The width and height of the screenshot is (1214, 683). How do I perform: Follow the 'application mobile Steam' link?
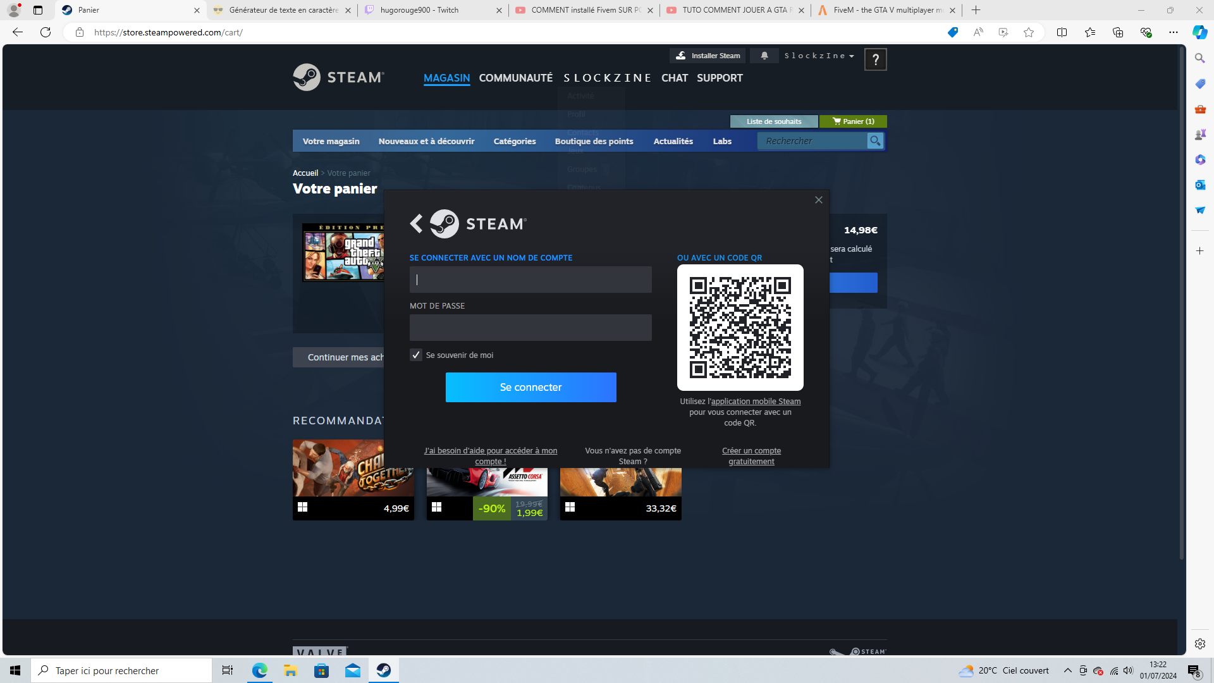pyautogui.click(x=756, y=402)
